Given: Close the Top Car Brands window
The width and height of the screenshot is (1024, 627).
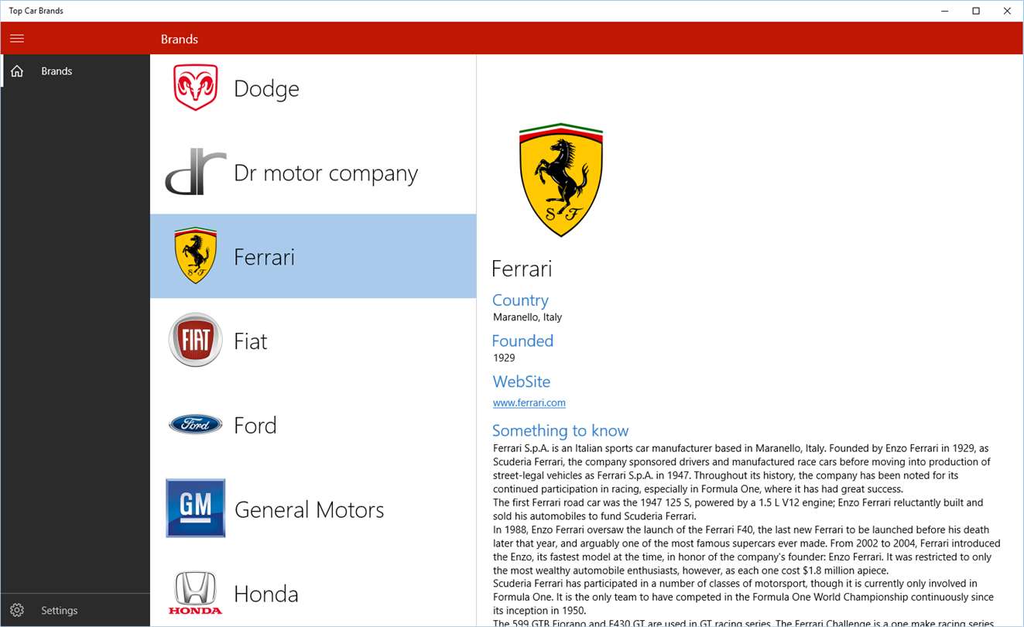Looking at the screenshot, I should [1007, 11].
